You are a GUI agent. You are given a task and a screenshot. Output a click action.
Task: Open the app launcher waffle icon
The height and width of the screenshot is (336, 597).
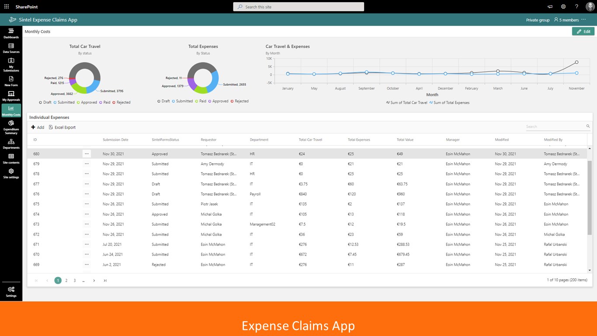7,7
